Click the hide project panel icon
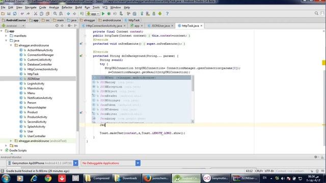 [x=75, y=26]
